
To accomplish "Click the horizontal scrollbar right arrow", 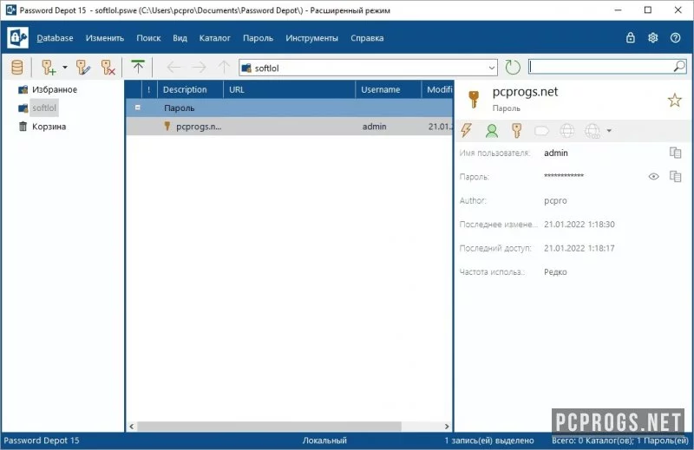I will click(447, 427).
